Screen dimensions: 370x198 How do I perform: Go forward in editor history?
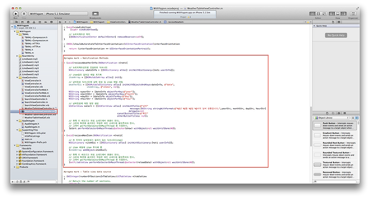(70, 22)
